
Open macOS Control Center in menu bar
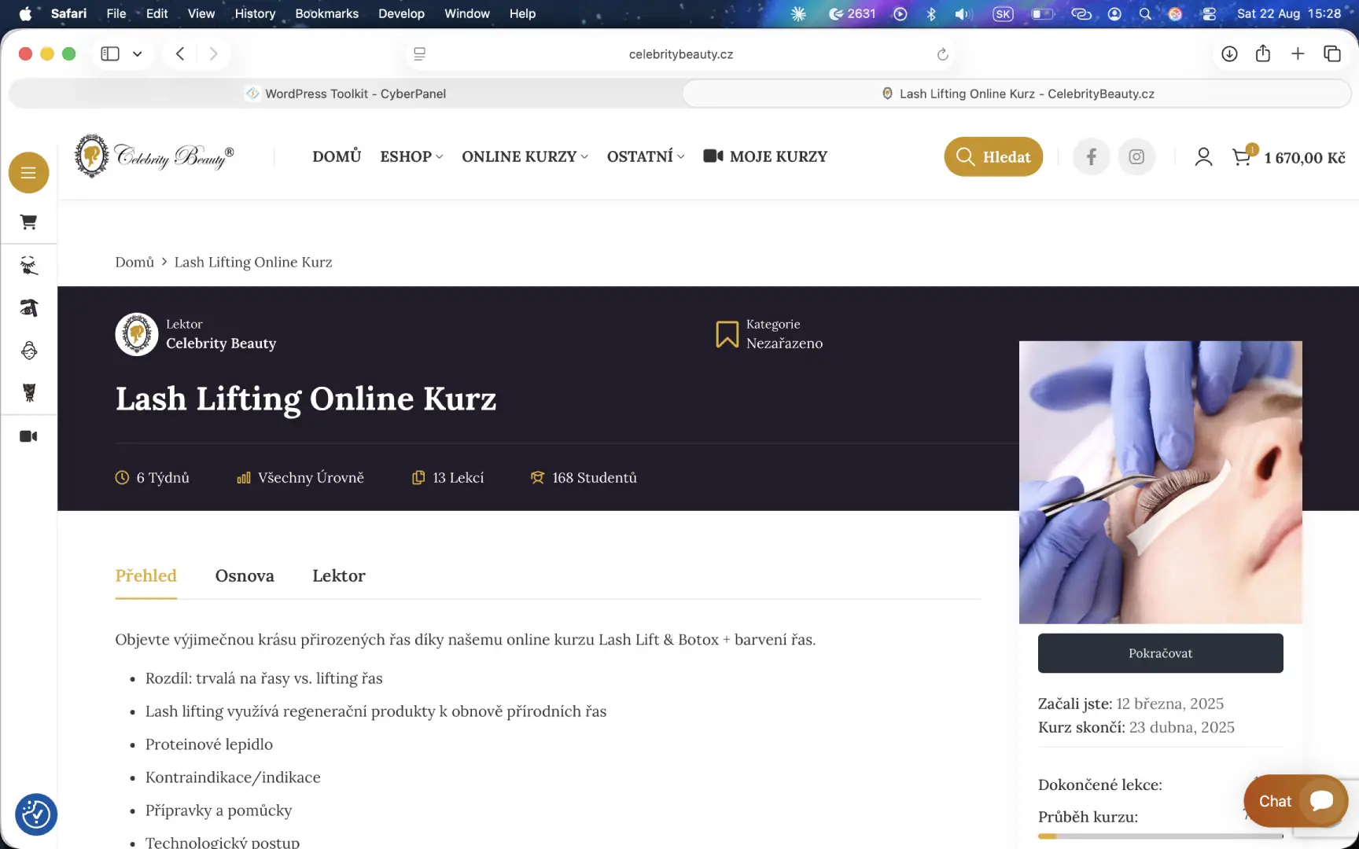(1209, 13)
